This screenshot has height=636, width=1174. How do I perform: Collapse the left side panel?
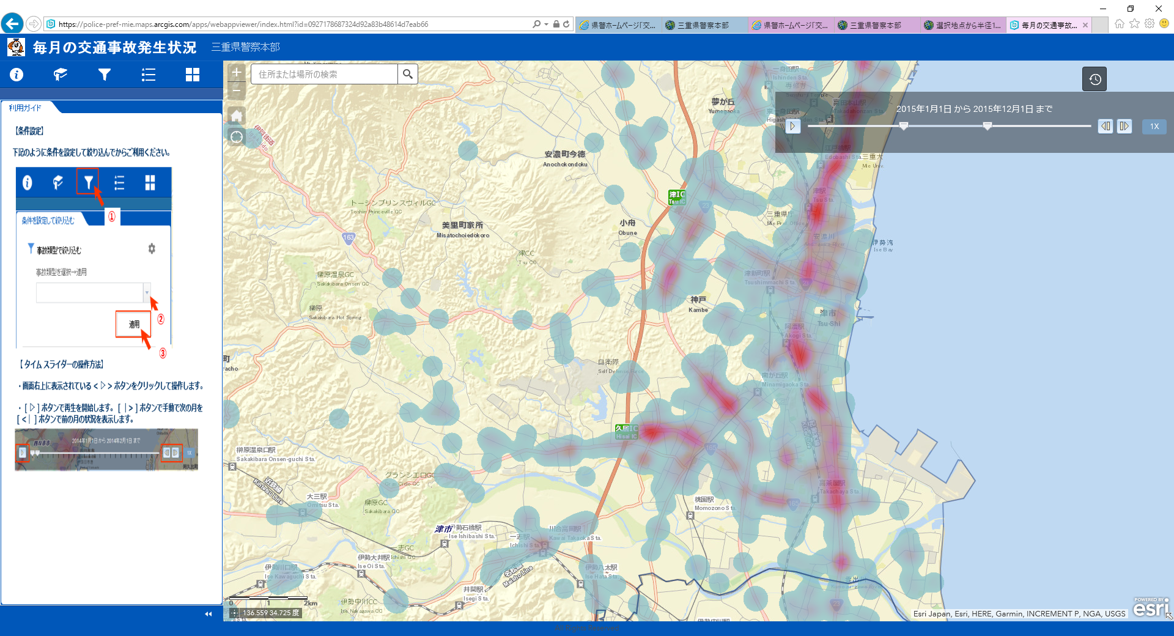[209, 613]
